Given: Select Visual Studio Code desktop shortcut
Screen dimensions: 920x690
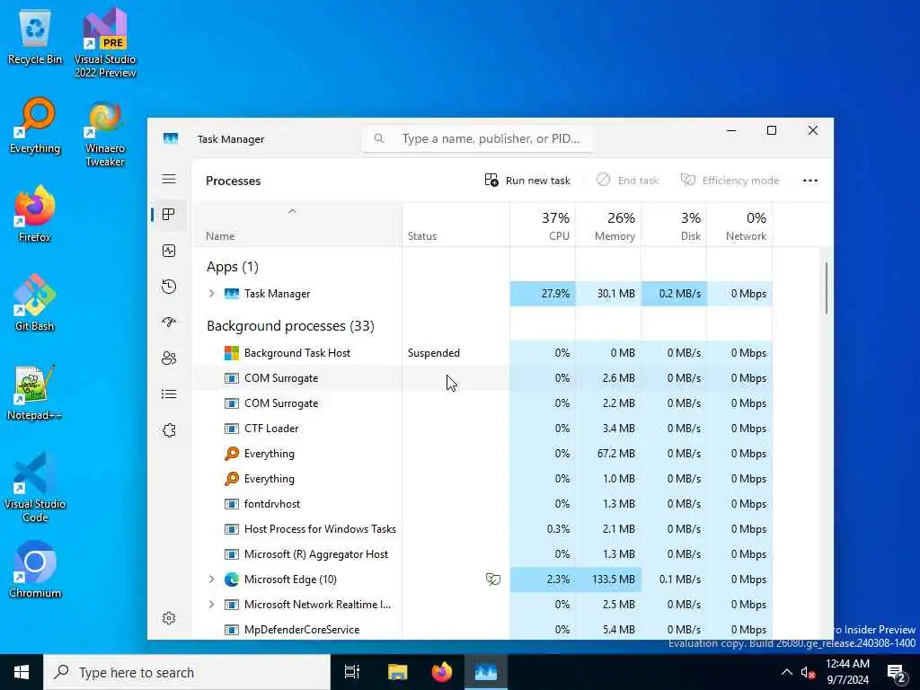Looking at the screenshot, I should pos(35,487).
